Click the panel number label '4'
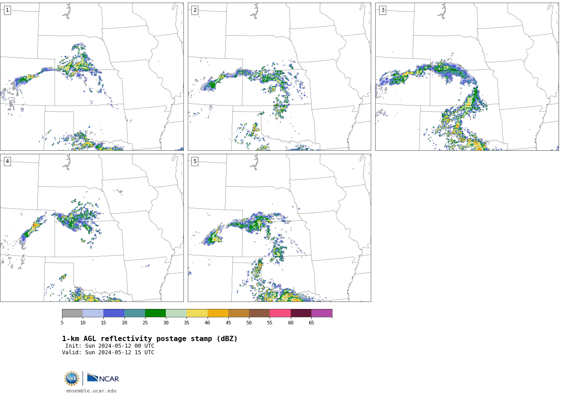This screenshot has width=563, height=396. point(7,161)
